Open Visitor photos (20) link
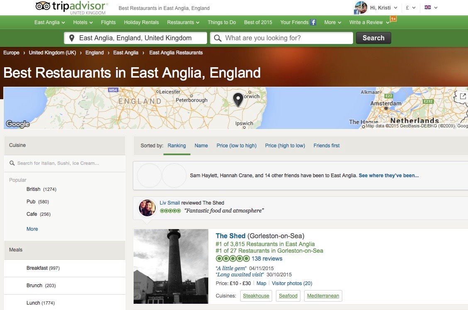468x310 pixels. (292, 283)
